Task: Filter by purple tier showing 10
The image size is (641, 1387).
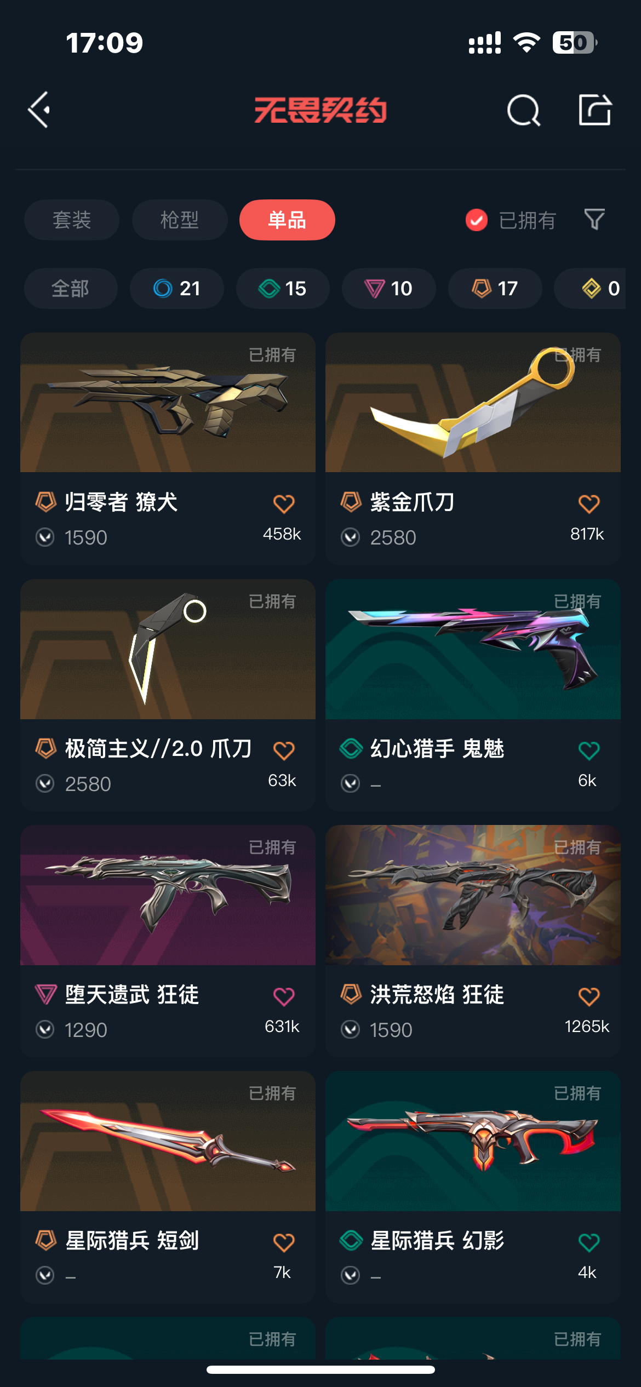Action: tap(389, 288)
